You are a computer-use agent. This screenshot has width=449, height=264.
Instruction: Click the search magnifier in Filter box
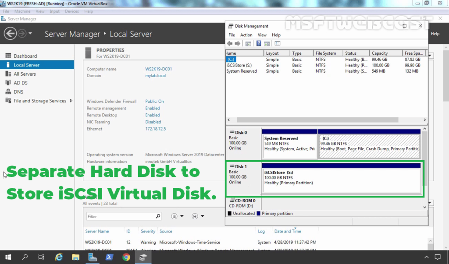158,216
